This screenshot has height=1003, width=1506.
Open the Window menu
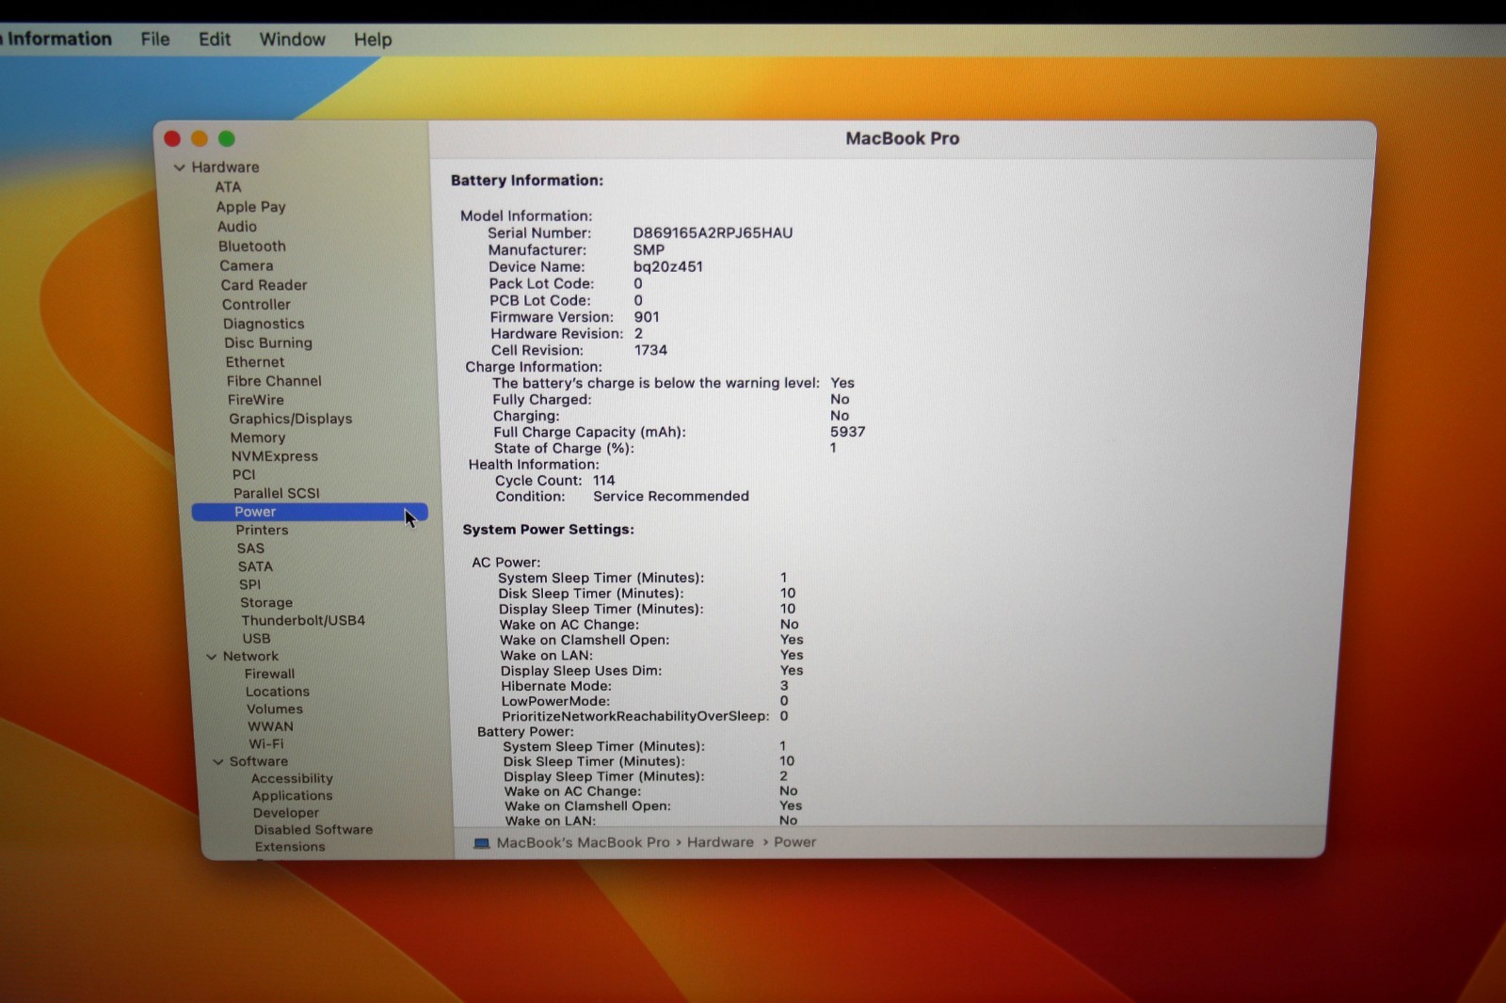tap(293, 40)
